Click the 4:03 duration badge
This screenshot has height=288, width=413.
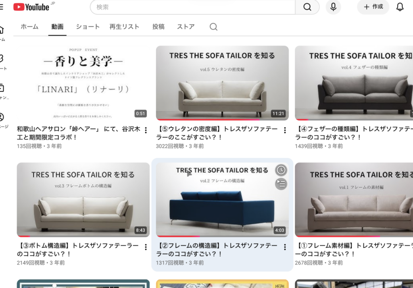coord(280,230)
